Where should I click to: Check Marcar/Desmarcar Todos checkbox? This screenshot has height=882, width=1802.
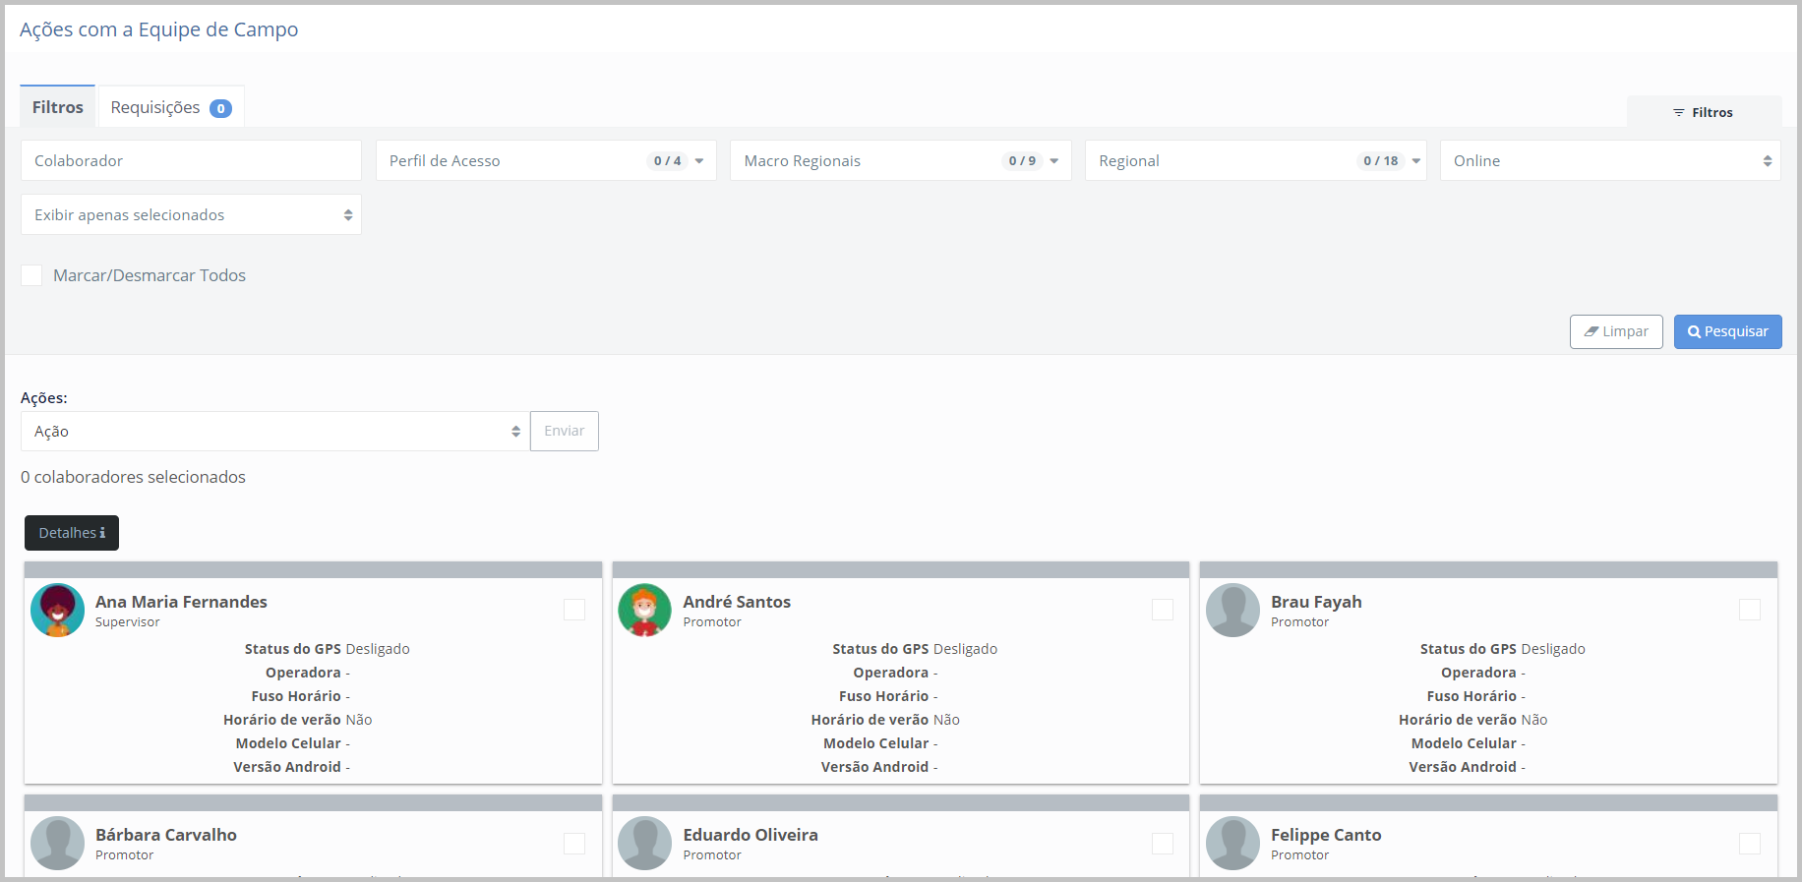pyautogui.click(x=31, y=275)
